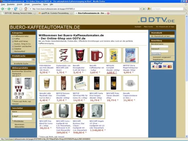
Task: Open the search engine selector dropdown
Action: point(149,9)
